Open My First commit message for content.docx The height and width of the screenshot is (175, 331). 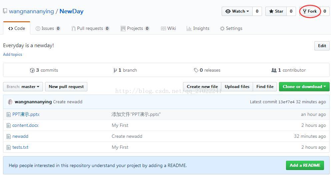point(120,126)
